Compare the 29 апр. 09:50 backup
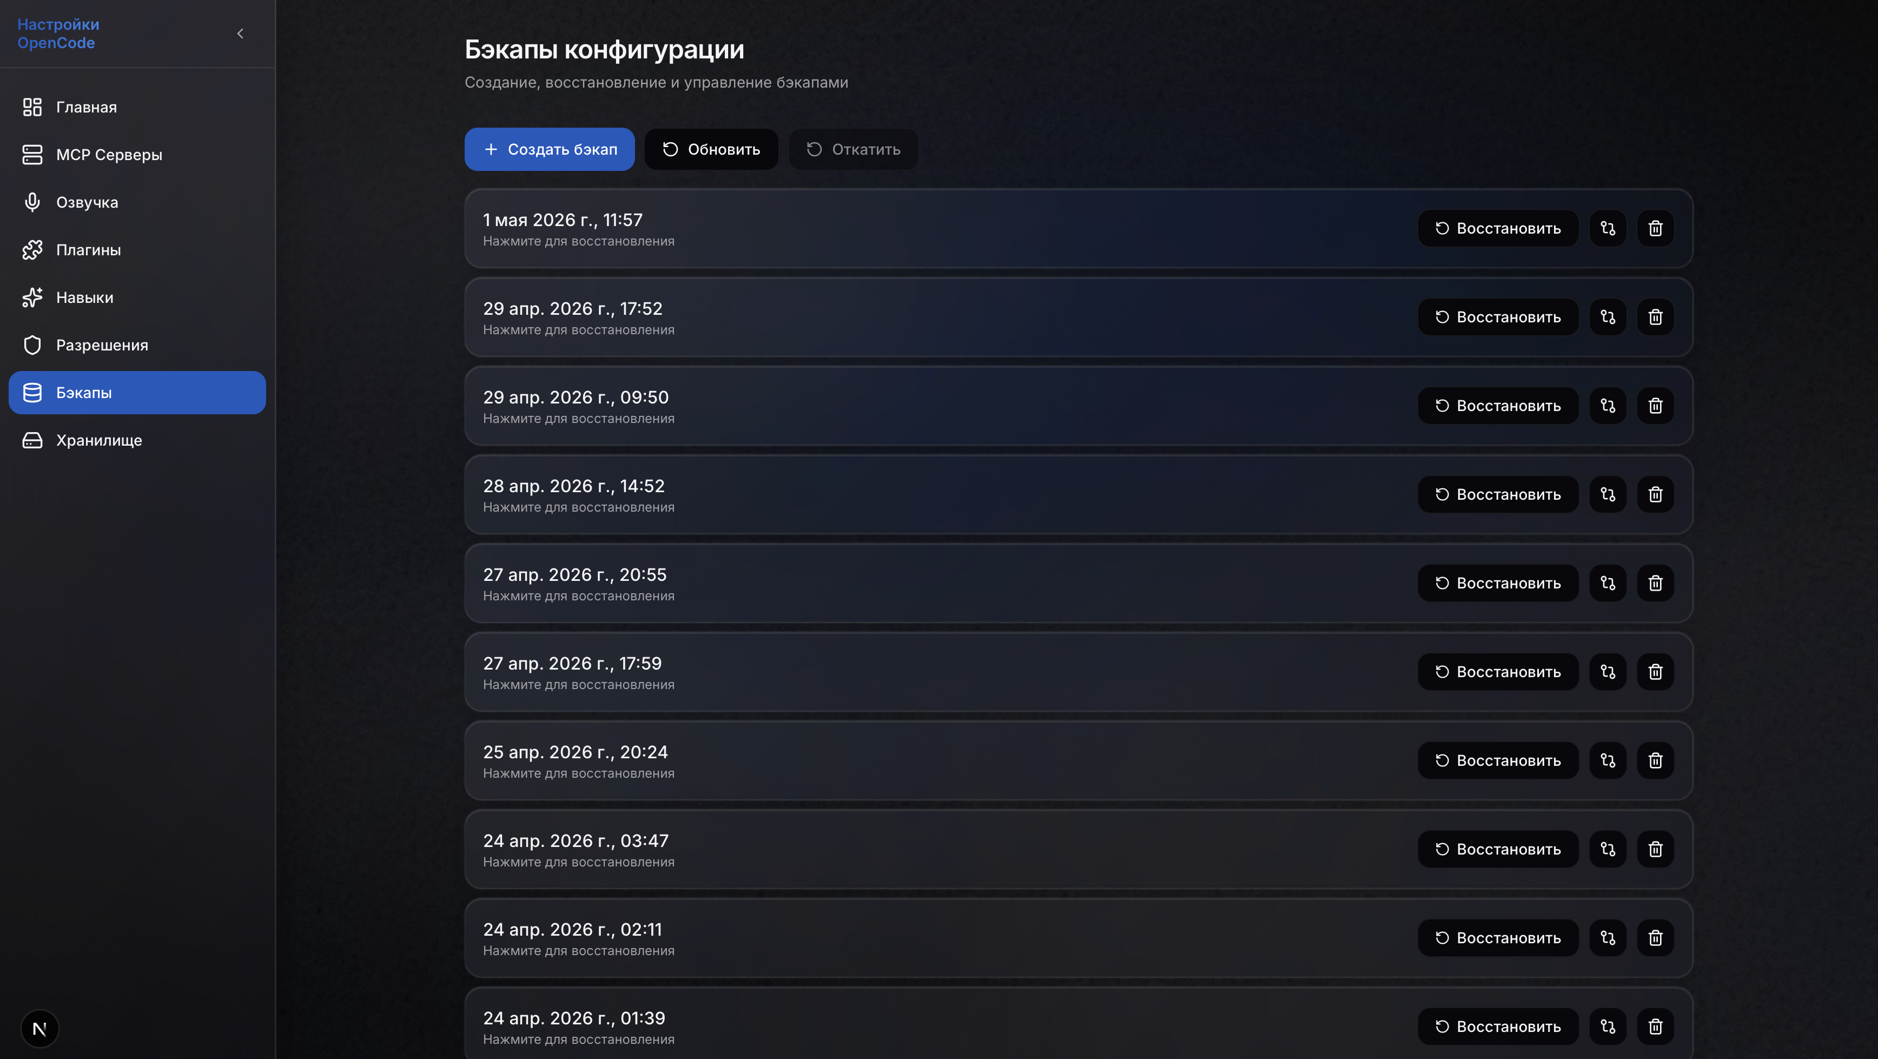The width and height of the screenshot is (1878, 1059). pyautogui.click(x=1608, y=406)
